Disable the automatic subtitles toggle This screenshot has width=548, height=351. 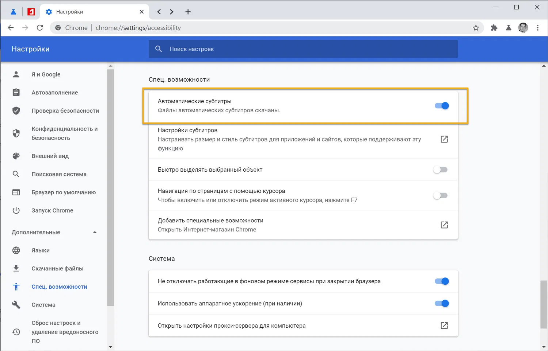pos(442,106)
